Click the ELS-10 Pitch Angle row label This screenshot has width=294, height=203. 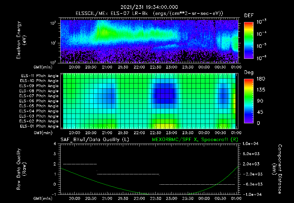(39, 81)
